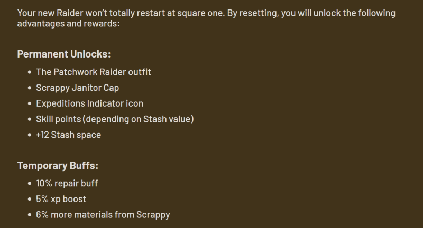The image size is (423, 228).
Task: Click the "5% xp boost" list item
Action: pos(61,199)
